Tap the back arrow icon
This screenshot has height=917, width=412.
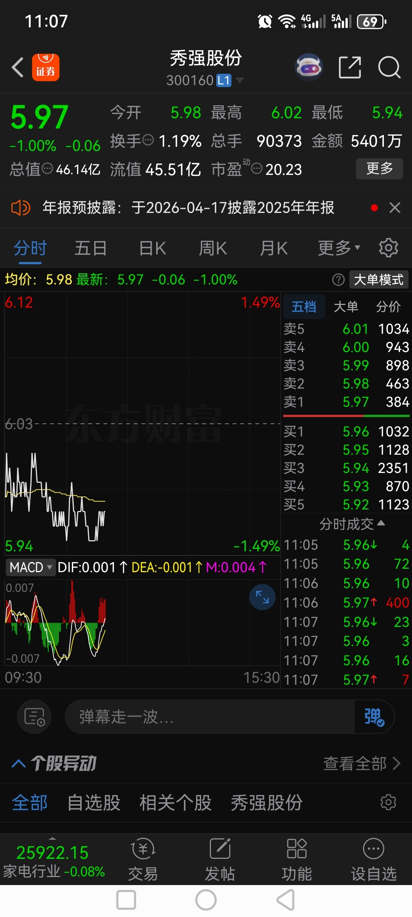pos(17,67)
